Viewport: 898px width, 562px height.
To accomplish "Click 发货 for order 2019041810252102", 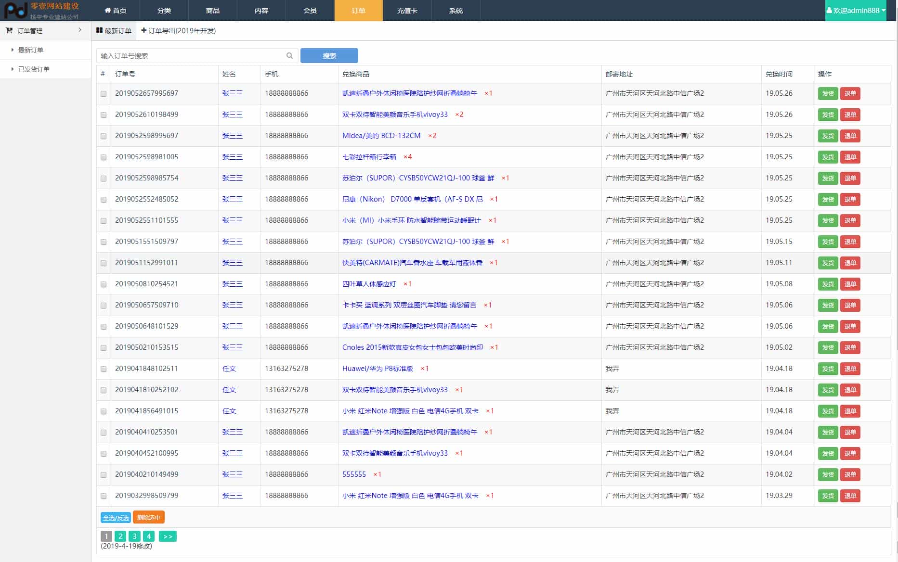I will (828, 390).
